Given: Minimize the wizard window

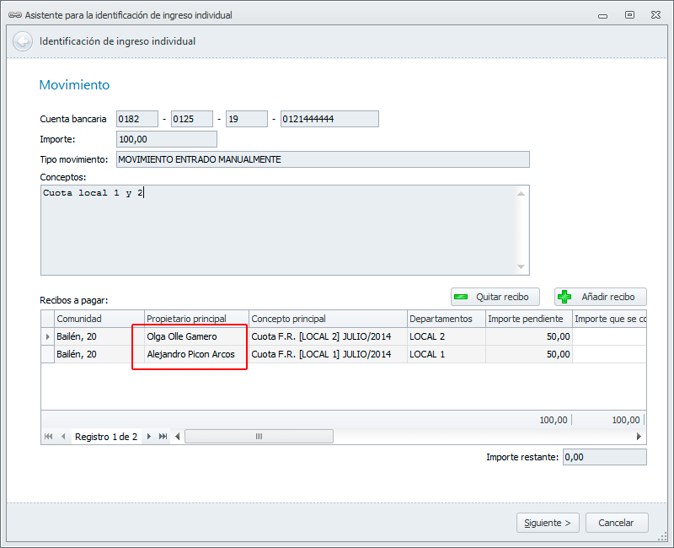Looking at the screenshot, I should click(x=602, y=15).
